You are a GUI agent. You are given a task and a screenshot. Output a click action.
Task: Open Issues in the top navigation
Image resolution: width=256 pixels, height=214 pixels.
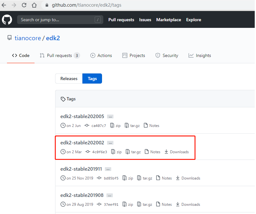click(x=145, y=20)
